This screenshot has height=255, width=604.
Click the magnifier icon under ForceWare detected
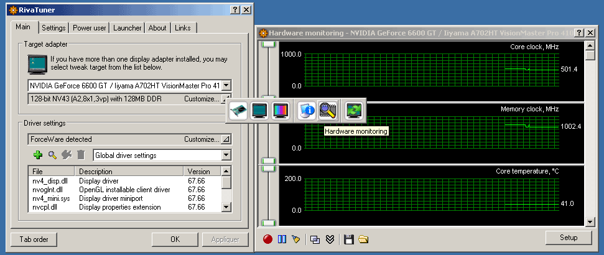[x=52, y=155]
